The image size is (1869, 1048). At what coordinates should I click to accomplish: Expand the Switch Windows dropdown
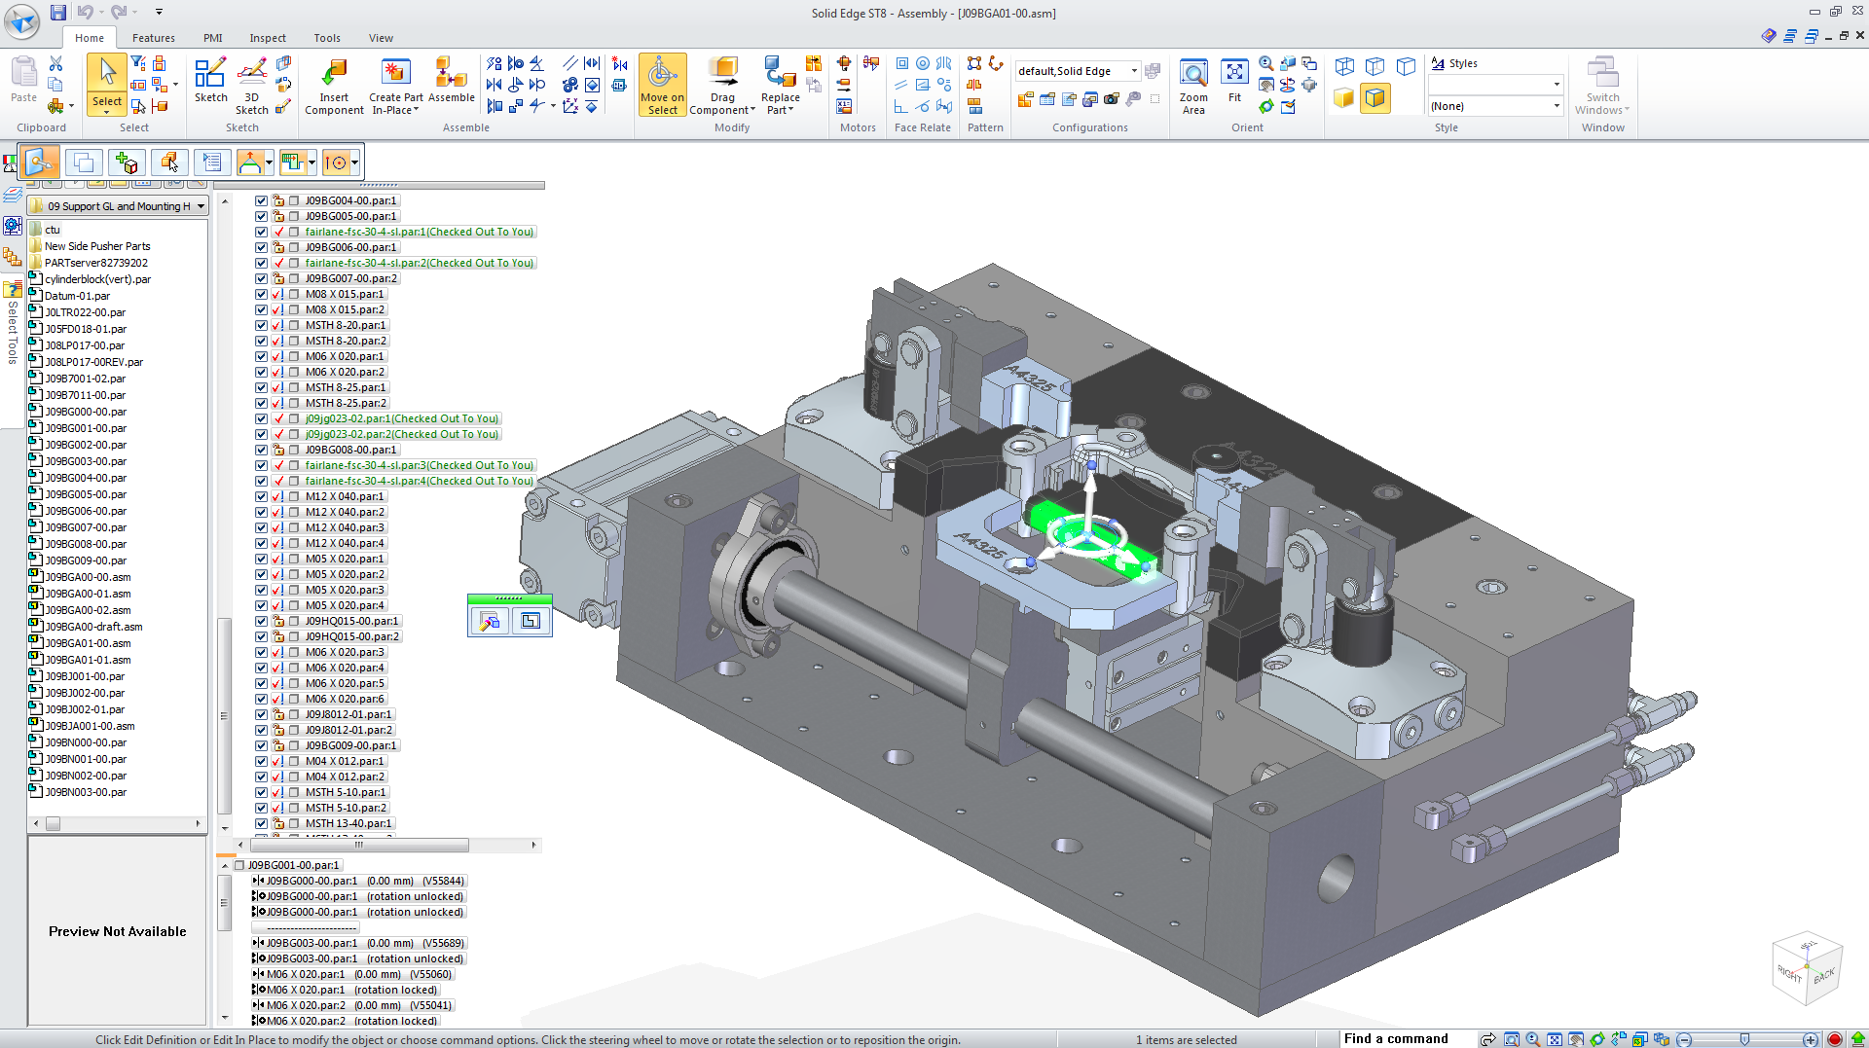tap(1627, 110)
